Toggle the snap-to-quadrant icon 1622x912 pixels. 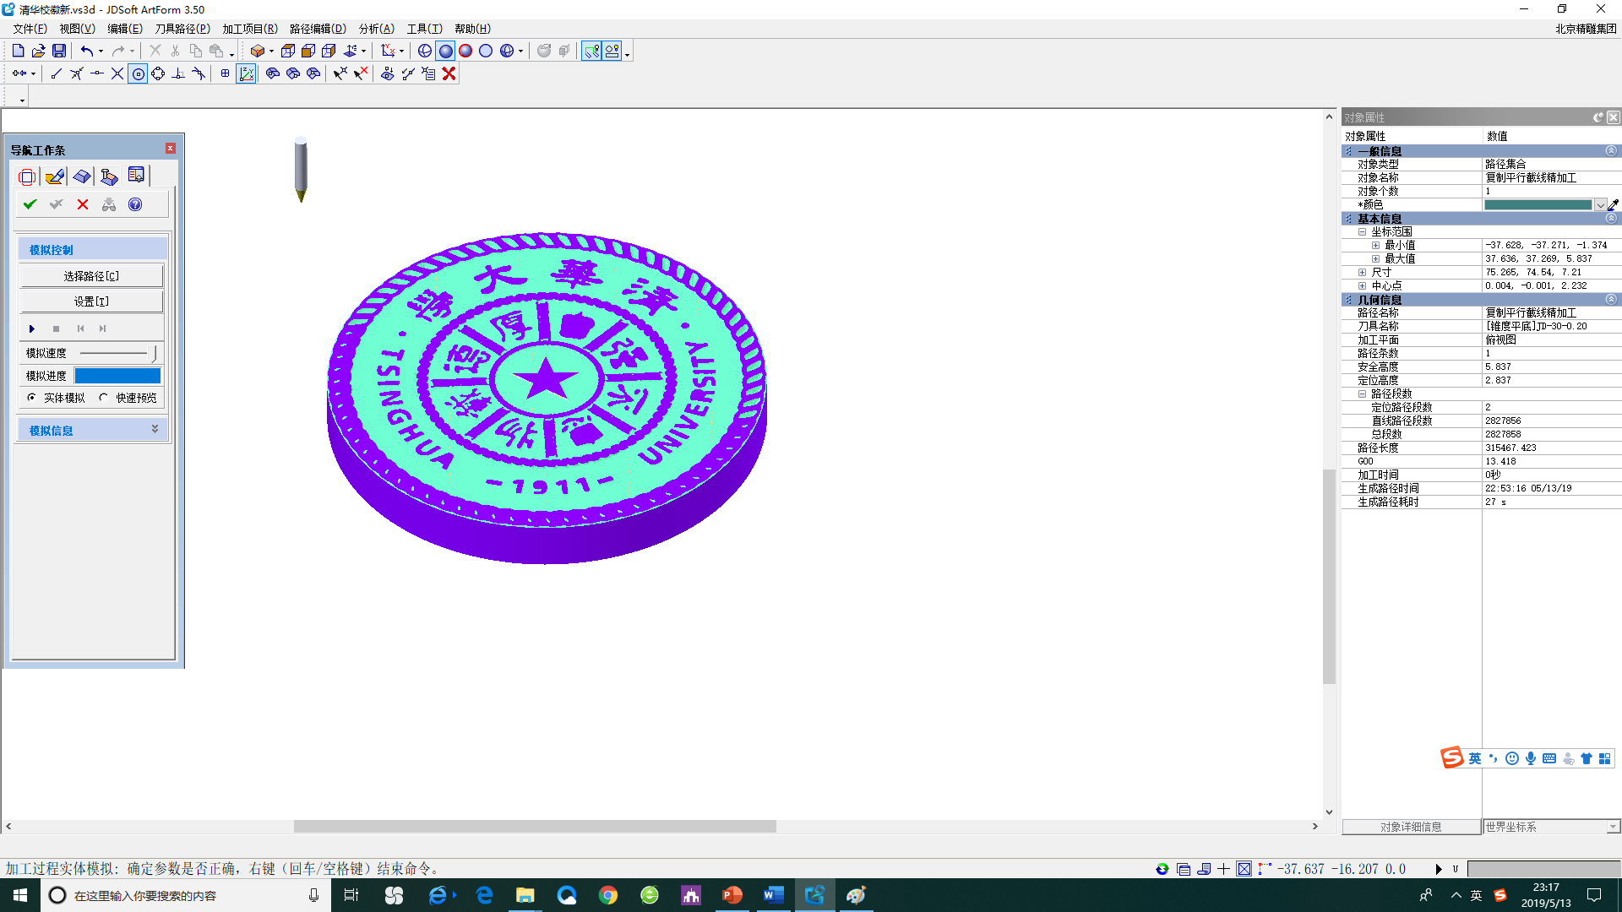pyautogui.click(x=158, y=73)
